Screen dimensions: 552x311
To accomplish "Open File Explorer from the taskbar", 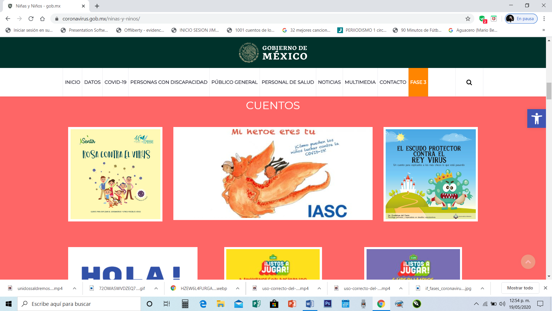I will (x=221, y=304).
